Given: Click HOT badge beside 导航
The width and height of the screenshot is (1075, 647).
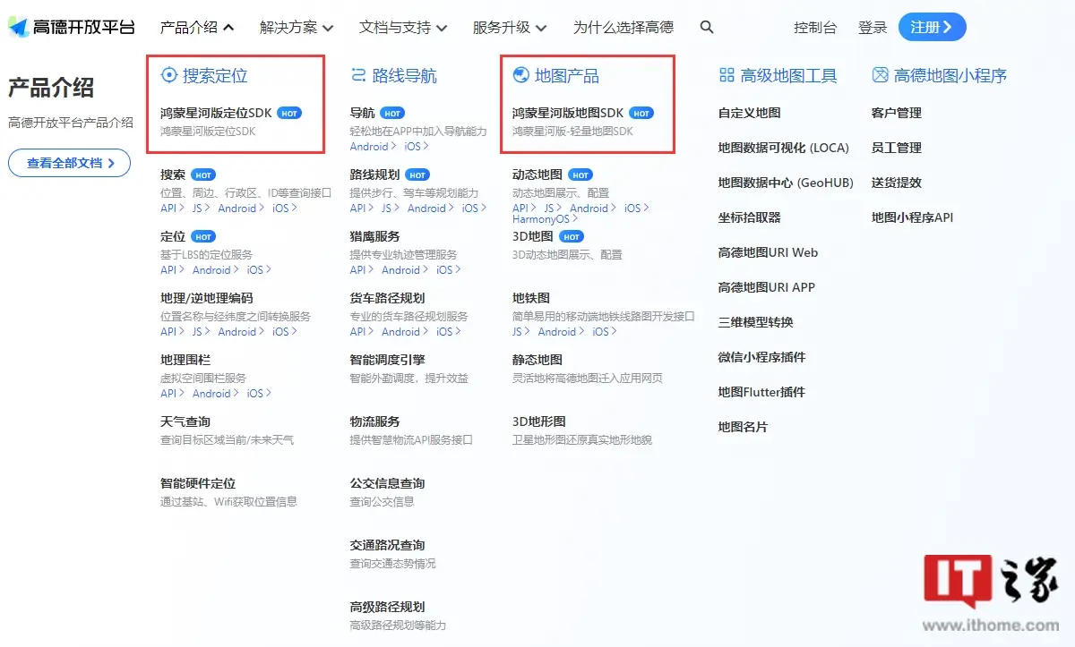Looking at the screenshot, I should point(392,114).
